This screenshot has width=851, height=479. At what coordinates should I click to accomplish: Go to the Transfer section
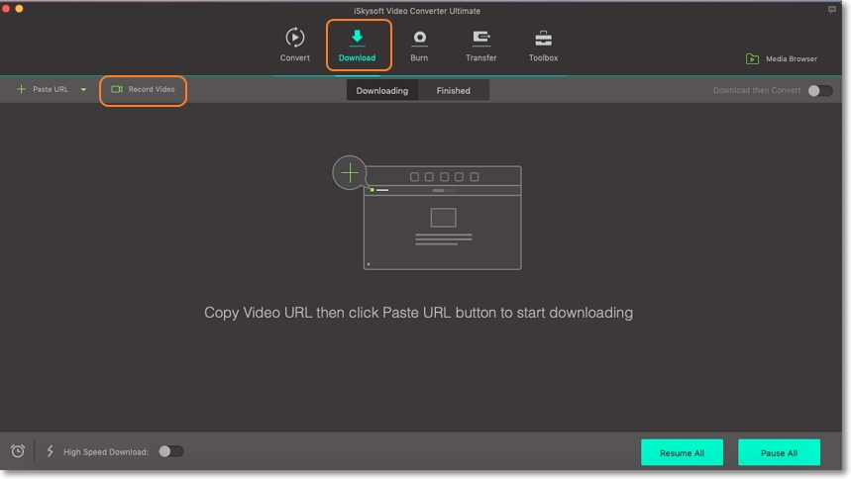(480, 40)
